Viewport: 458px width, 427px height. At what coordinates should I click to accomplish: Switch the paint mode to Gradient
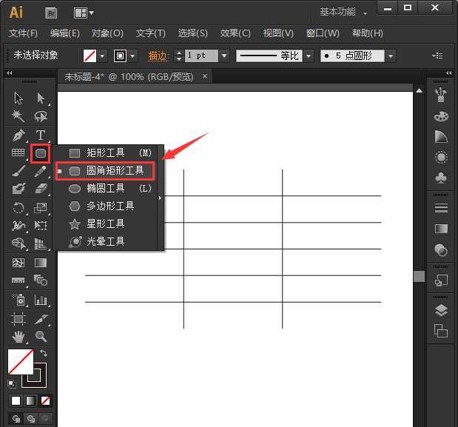click(30, 400)
